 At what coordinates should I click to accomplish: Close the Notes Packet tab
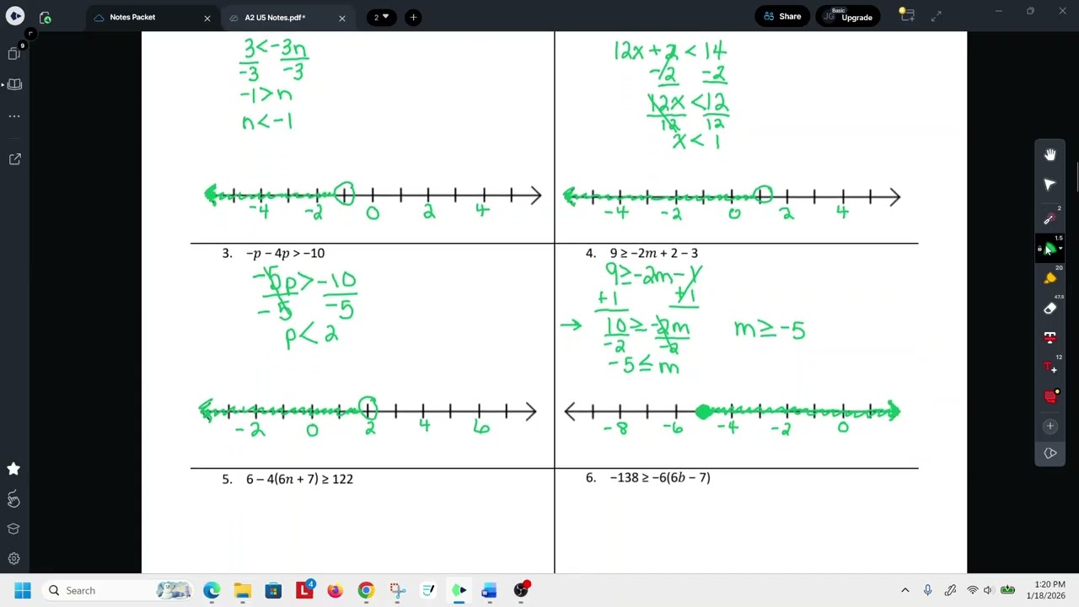click(207, 18)
